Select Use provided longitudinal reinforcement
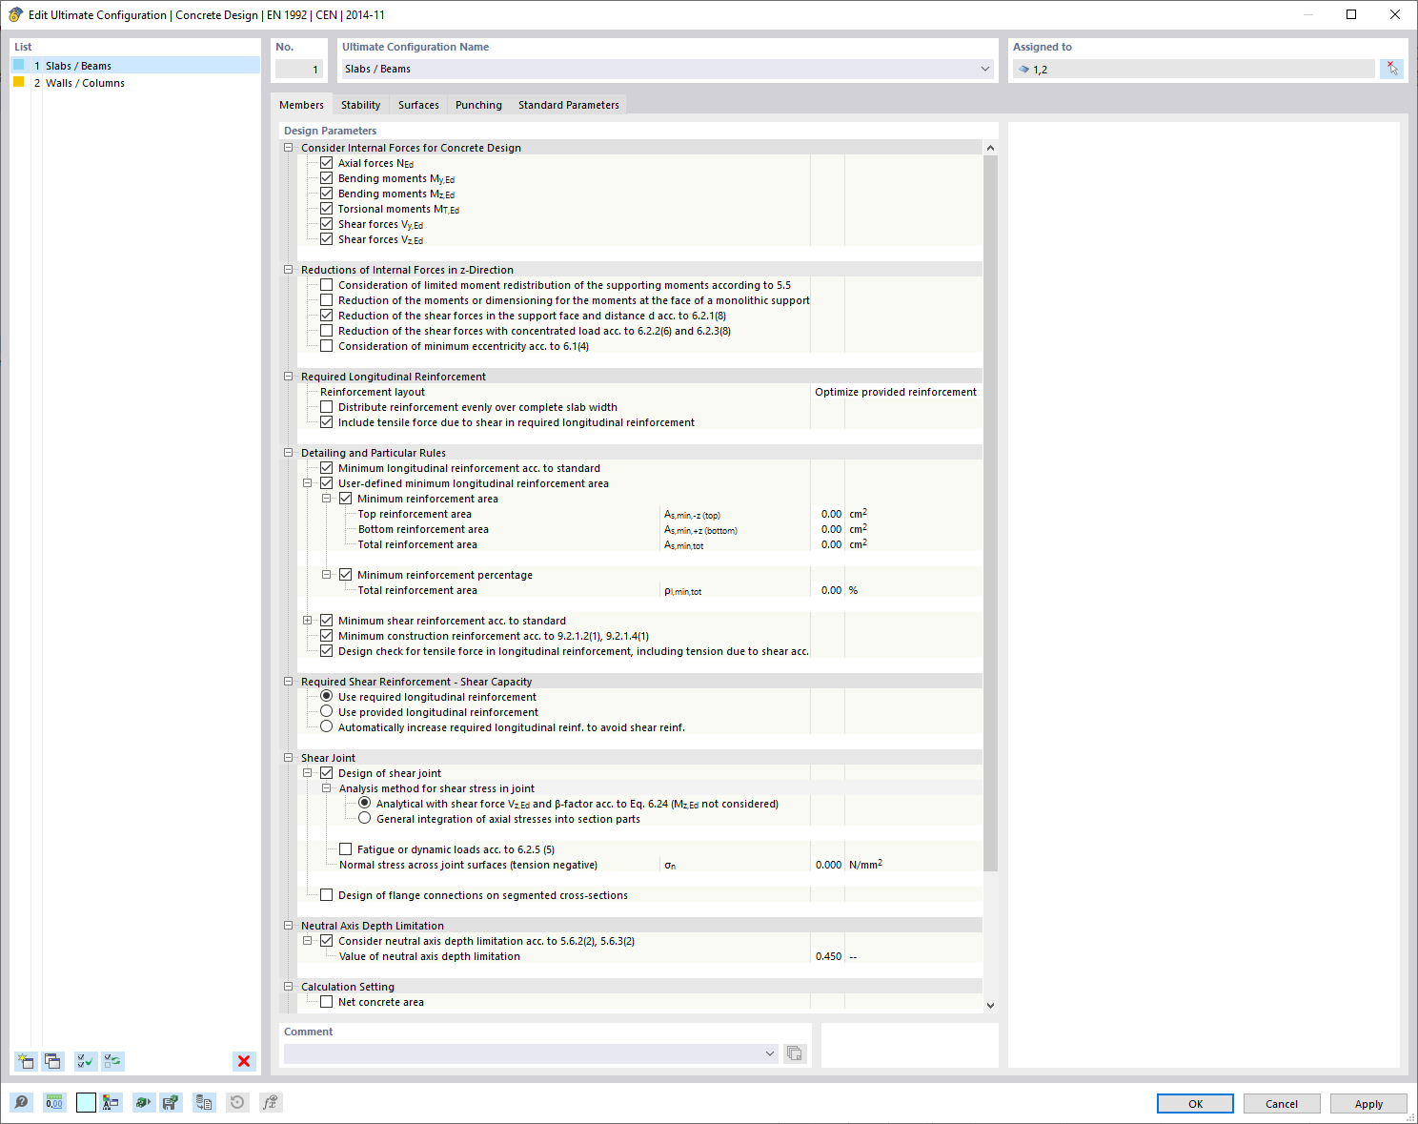 pos(327,710)
